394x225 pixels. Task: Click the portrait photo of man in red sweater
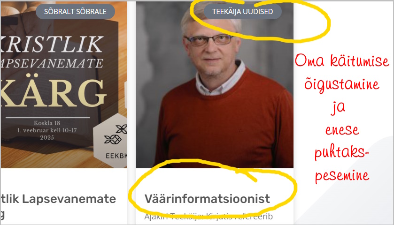pyautogui.click(x=215, y=85)
